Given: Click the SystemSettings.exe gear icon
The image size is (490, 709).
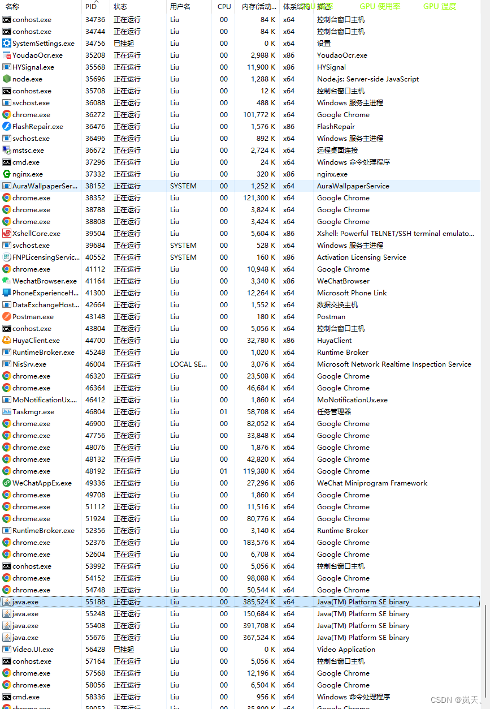Looking at the screenshot, I should click(x=7, y=44).
